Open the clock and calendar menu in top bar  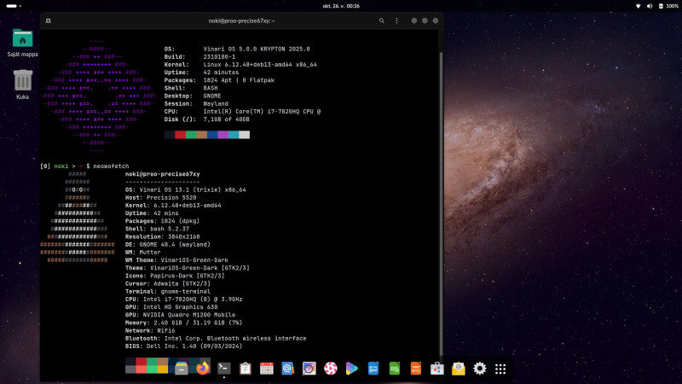coord(341,5)
